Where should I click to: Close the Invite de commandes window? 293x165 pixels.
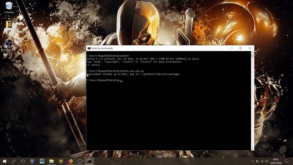point(250,48)
